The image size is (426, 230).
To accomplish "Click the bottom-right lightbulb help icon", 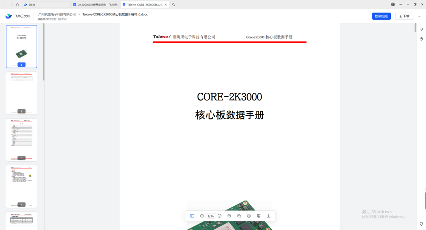I will tap(421, 224).
